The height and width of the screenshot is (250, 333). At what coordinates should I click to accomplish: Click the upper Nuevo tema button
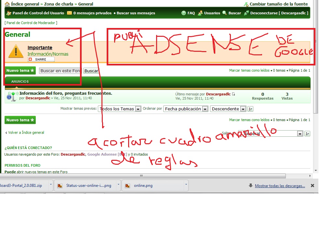(20, 71)
